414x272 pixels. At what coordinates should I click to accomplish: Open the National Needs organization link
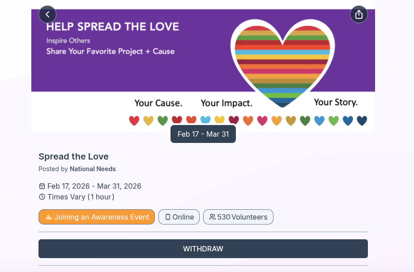pos(93,169)
